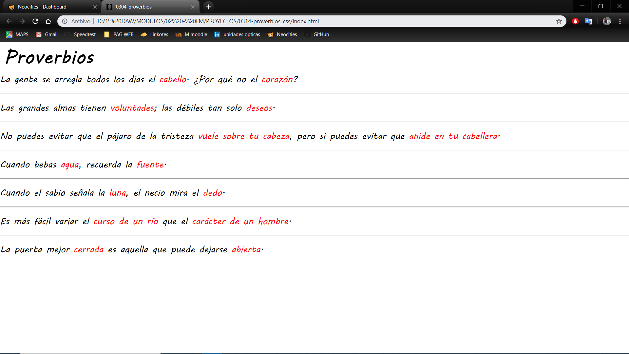Open the GitHub bookmark
This screenshot has height=354, width=629.
coord(317,34)
